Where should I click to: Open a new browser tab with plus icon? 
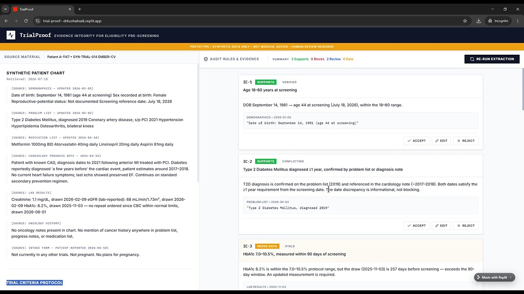pyautogui.click(x=79, y=9)
